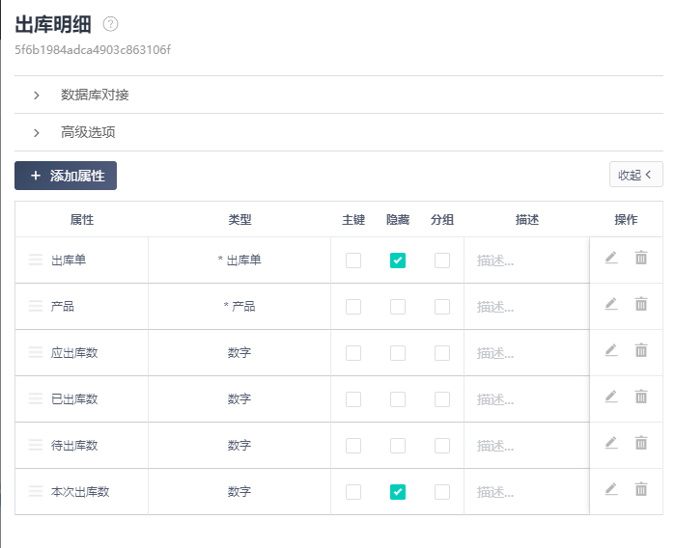Delete the 待出库数 attribute row

pyautogui.click(x=641, y=443)
